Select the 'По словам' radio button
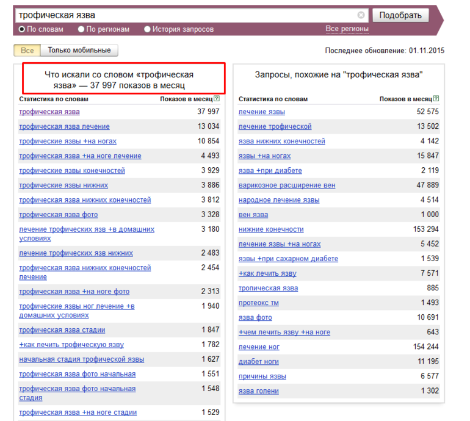Viewport: 470px width, 421px height. click(x=22, y=29)
